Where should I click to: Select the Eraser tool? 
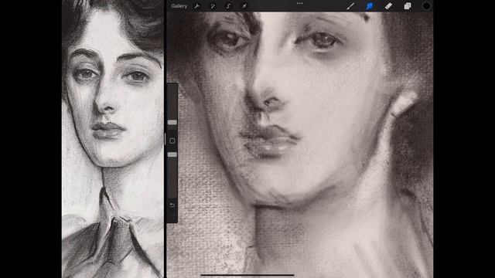coord(388,6)
